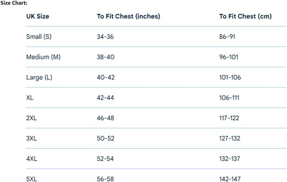
Task: Click the '86-91' cm value
Action: 227,37
